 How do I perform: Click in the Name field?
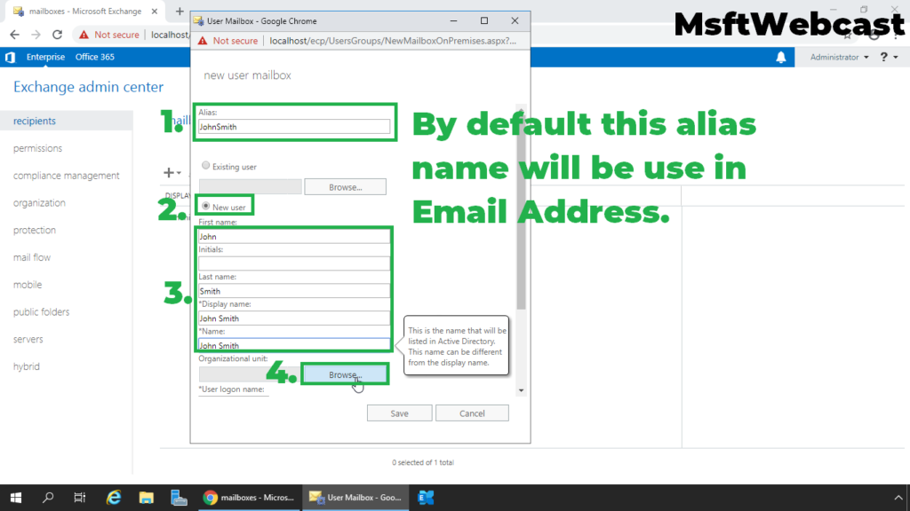(293, 345)
